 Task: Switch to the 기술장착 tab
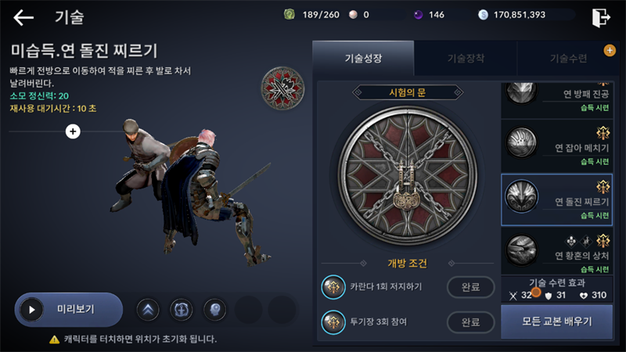pyautogui.click(x=466, y=58)
